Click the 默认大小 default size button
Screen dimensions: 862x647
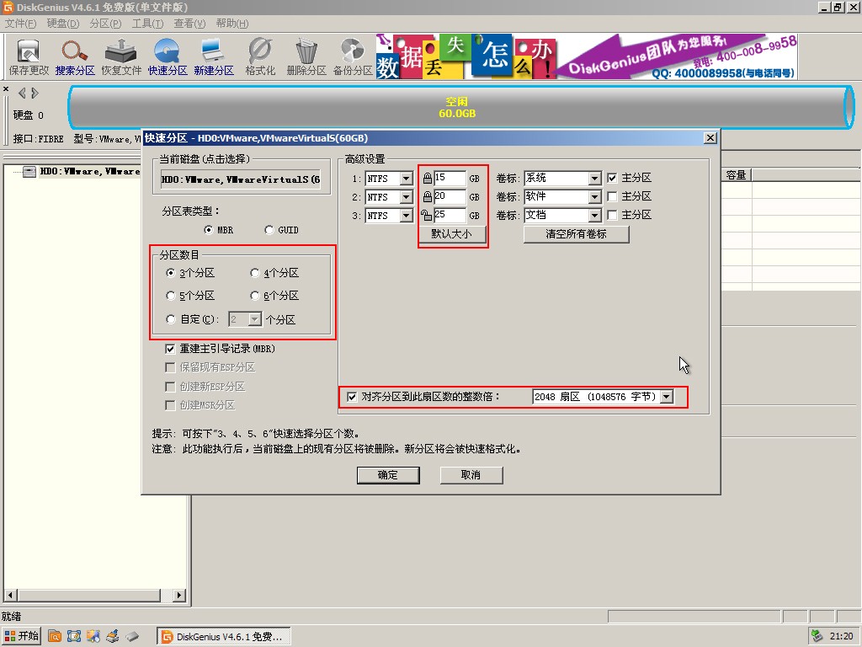[451, 234]
